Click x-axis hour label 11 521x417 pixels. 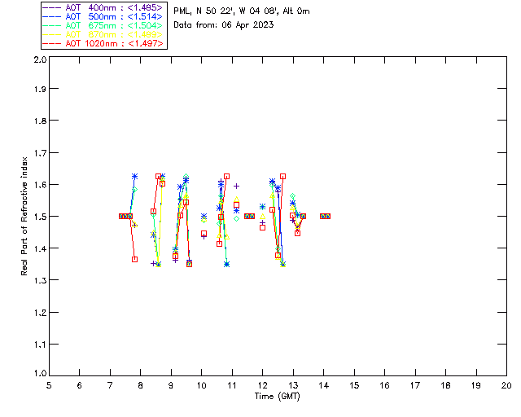[x=232, y=385]
